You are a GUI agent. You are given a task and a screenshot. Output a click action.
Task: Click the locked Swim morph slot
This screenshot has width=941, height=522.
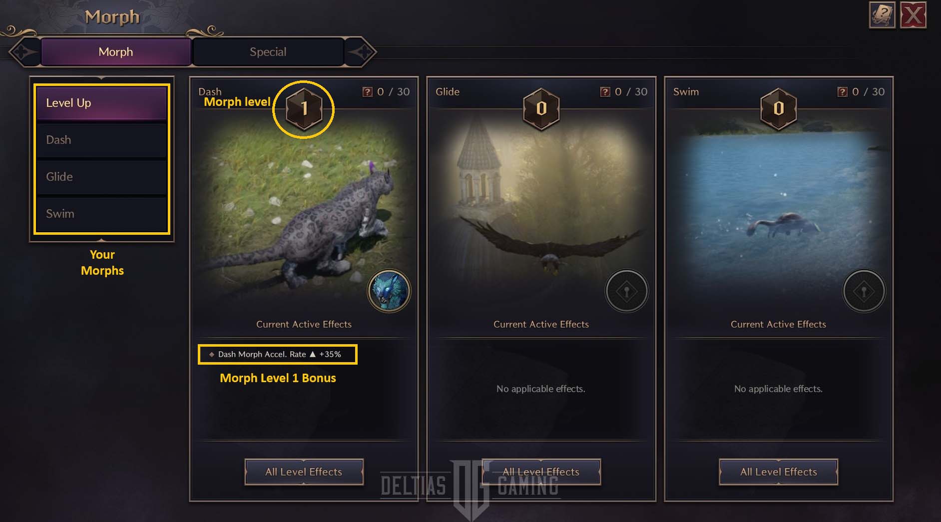tap(864, 291)
